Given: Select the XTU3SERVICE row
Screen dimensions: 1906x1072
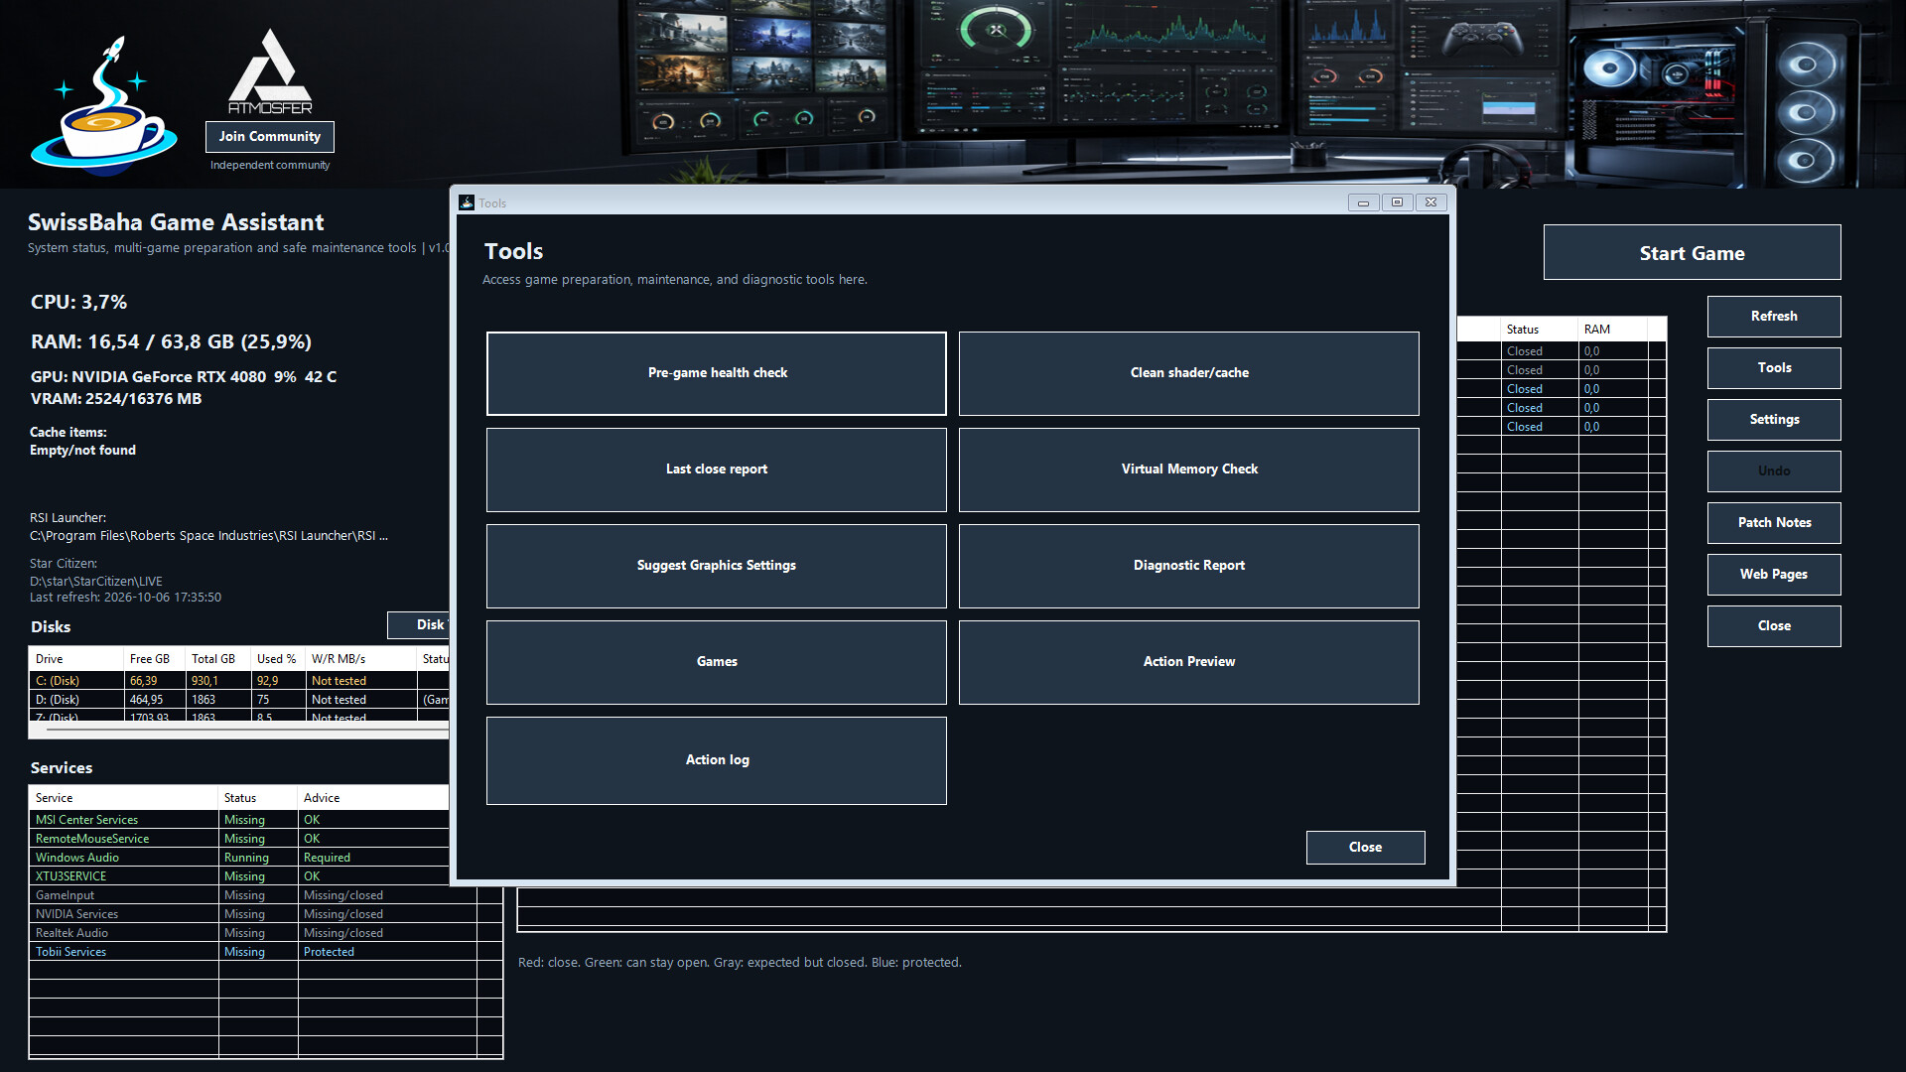Looking at the screenshot, I should [238, 876].
